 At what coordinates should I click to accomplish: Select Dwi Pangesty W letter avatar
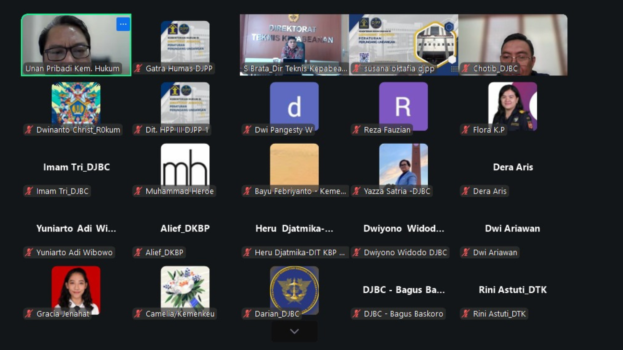click(x=294, y=105)
